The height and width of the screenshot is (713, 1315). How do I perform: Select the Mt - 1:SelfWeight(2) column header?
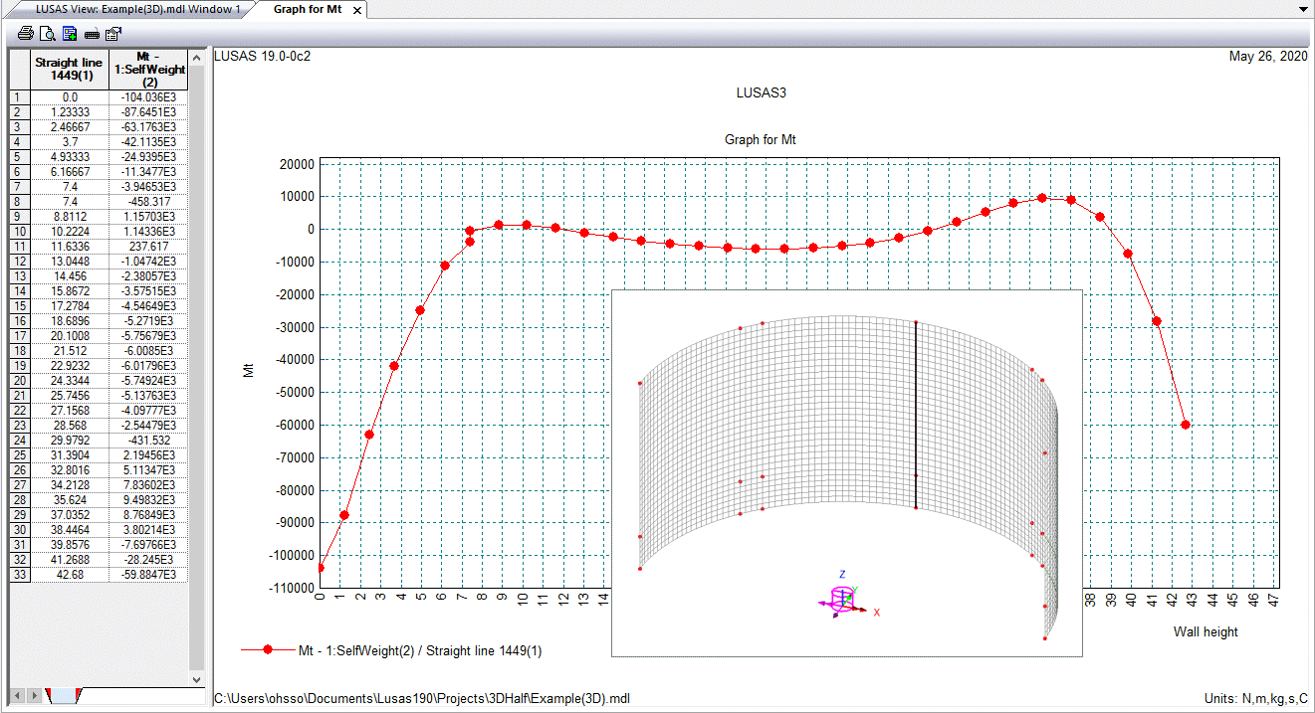click(149, 70)
